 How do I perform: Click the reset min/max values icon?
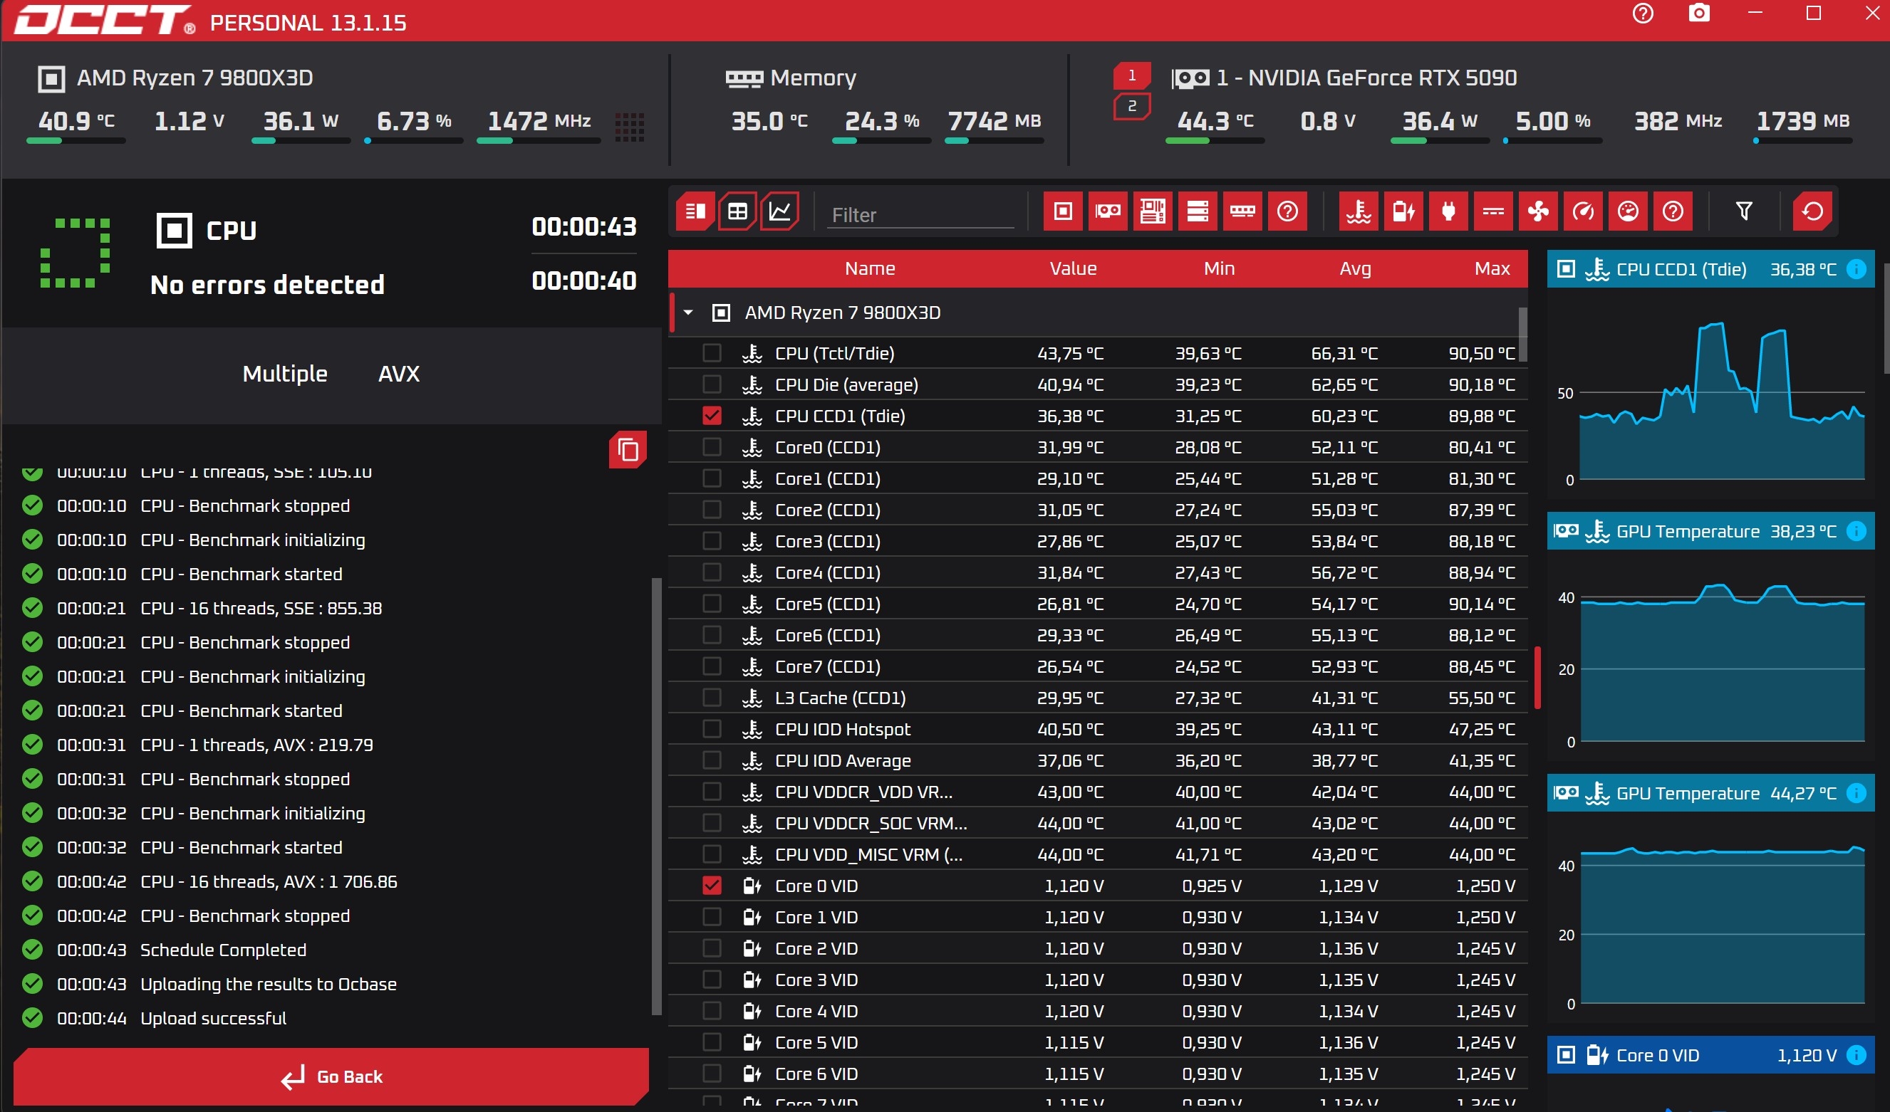tap(1812, 211)
